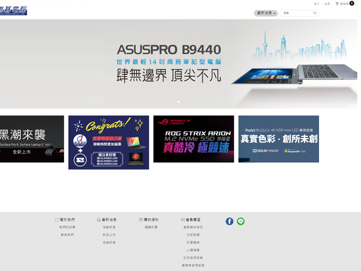
Task: Open the Surface Pro 6 黑潮來襲 banner
Action: click(x=32, y=139)
